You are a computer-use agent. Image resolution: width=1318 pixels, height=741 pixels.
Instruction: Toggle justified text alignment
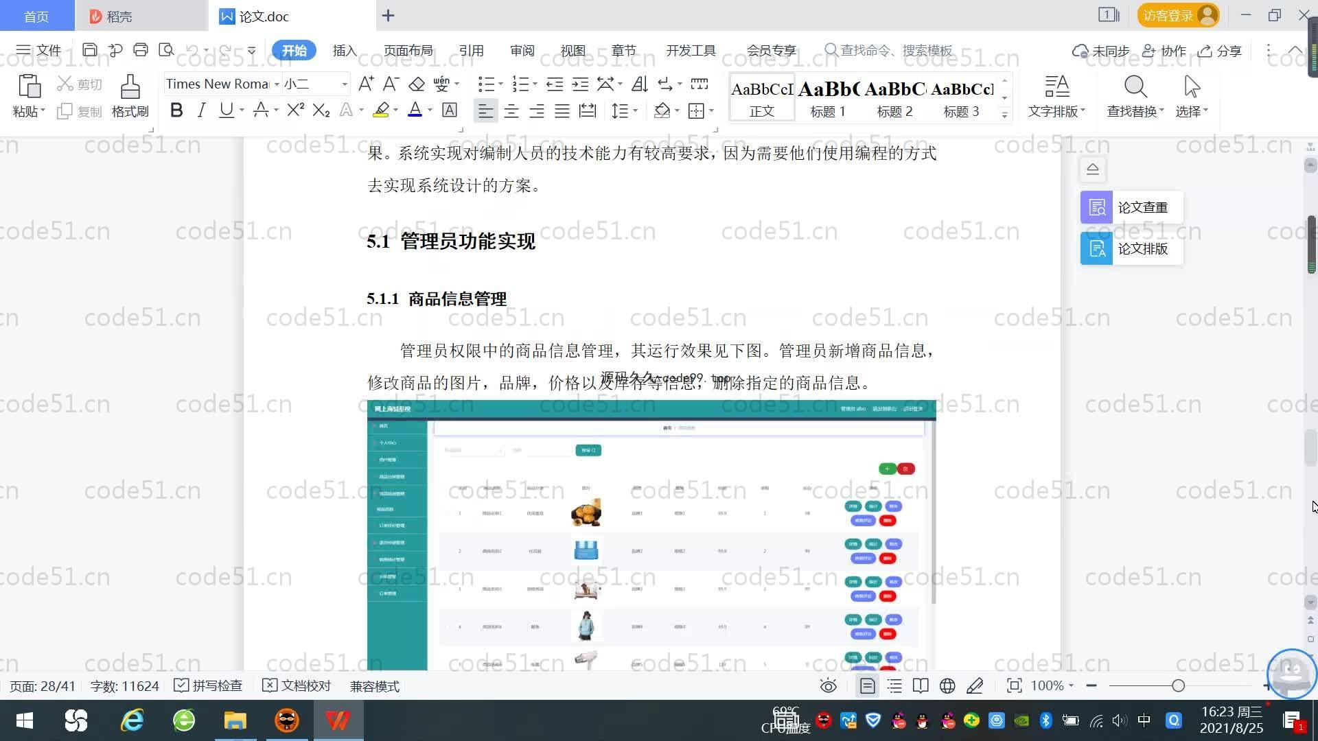562,110
